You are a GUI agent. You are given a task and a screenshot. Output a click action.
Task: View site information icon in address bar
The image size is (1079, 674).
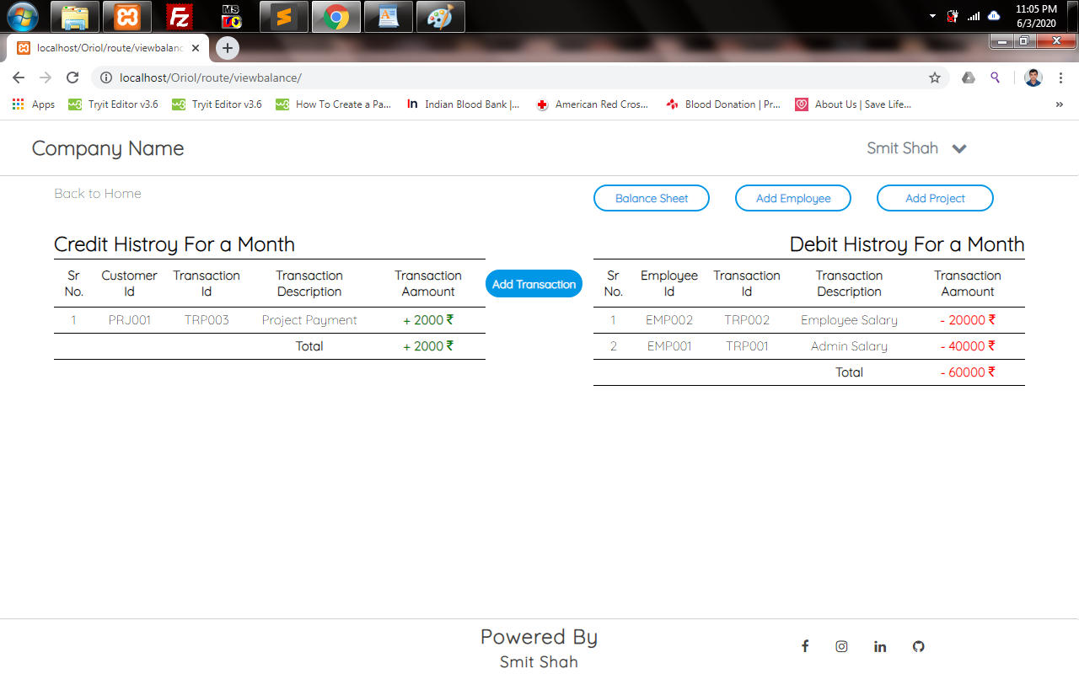106,78
